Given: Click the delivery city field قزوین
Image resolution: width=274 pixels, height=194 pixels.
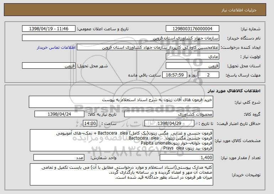Looking at the screenshot, I should [x=49, y=66].
